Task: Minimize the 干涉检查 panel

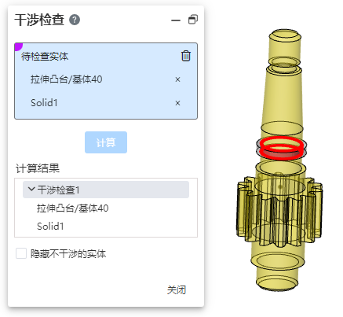Action: 176,20
